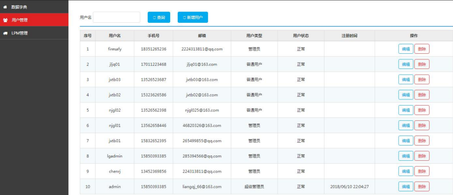
Task: Click the users icon beside 用户管理
Action: coord(5,20)
